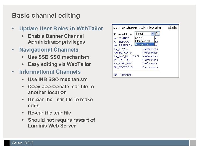Open the AN_RESEARCH channel link
The image size is (199, 149).
point(123,45)
